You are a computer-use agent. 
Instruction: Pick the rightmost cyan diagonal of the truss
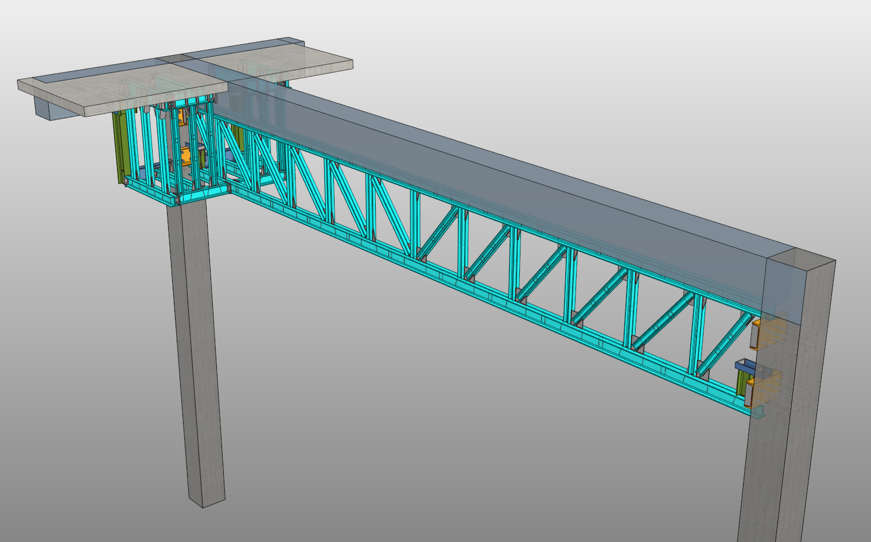point(727,343)
